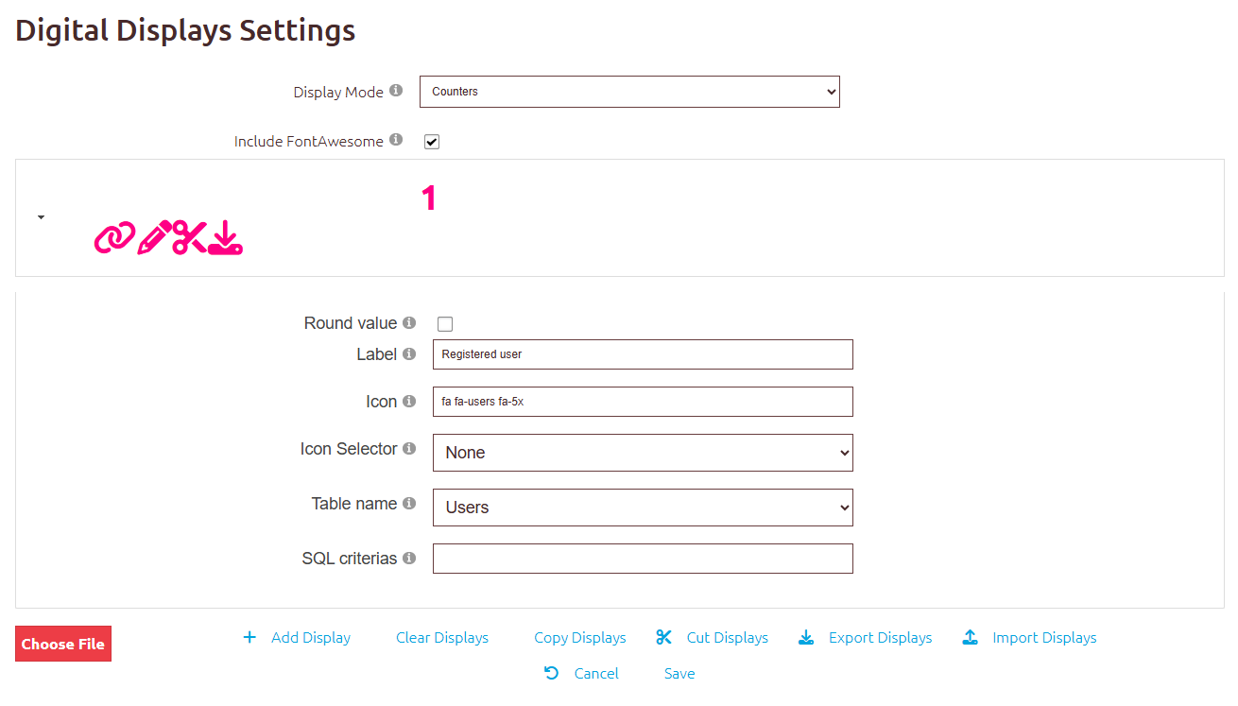Collapse display 1 using the small arrow

pos(41,217)
